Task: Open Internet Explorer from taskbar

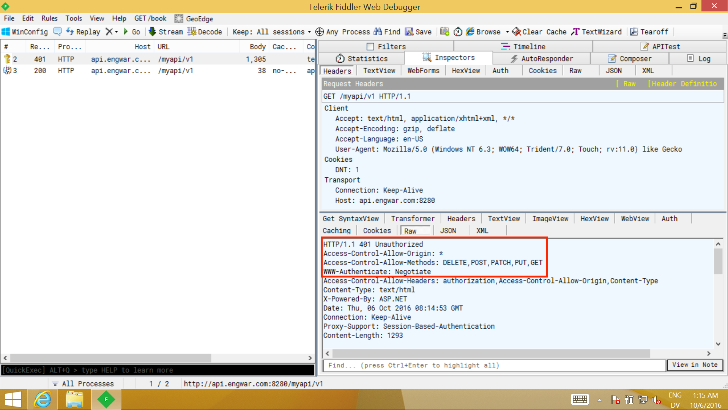Action: (x=43, y=400)
